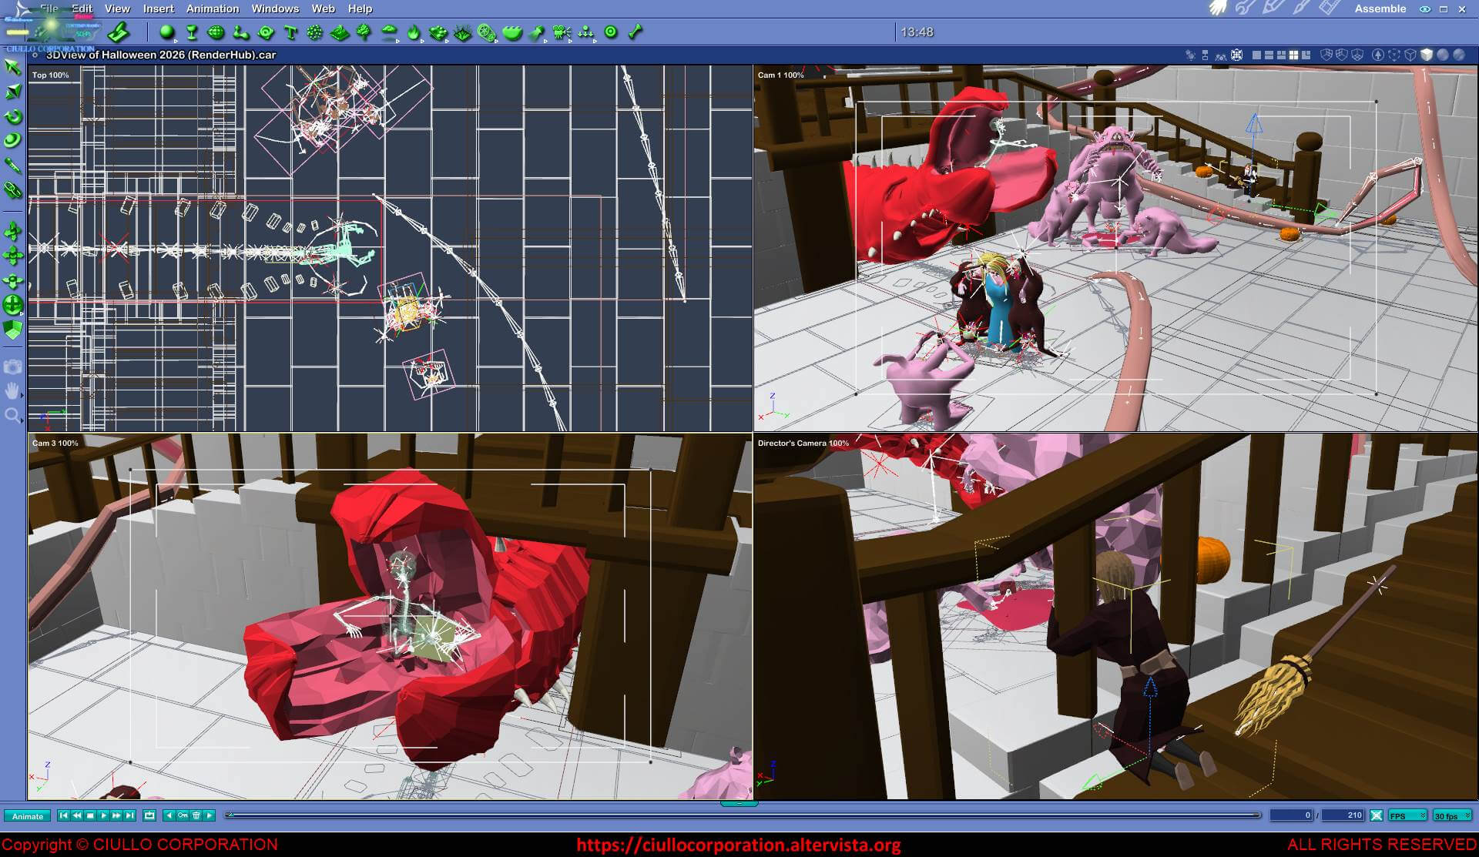Viewport: 1479px width, 857px height.
Task: Open the Windows menu
Action: (x=275, y=8)
